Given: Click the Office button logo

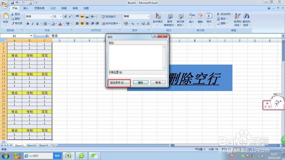Looking at the screenshot, I should click(5, 5).
